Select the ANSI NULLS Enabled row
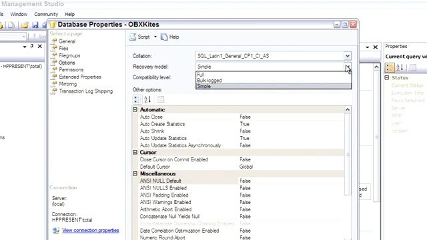 [242, 188]
